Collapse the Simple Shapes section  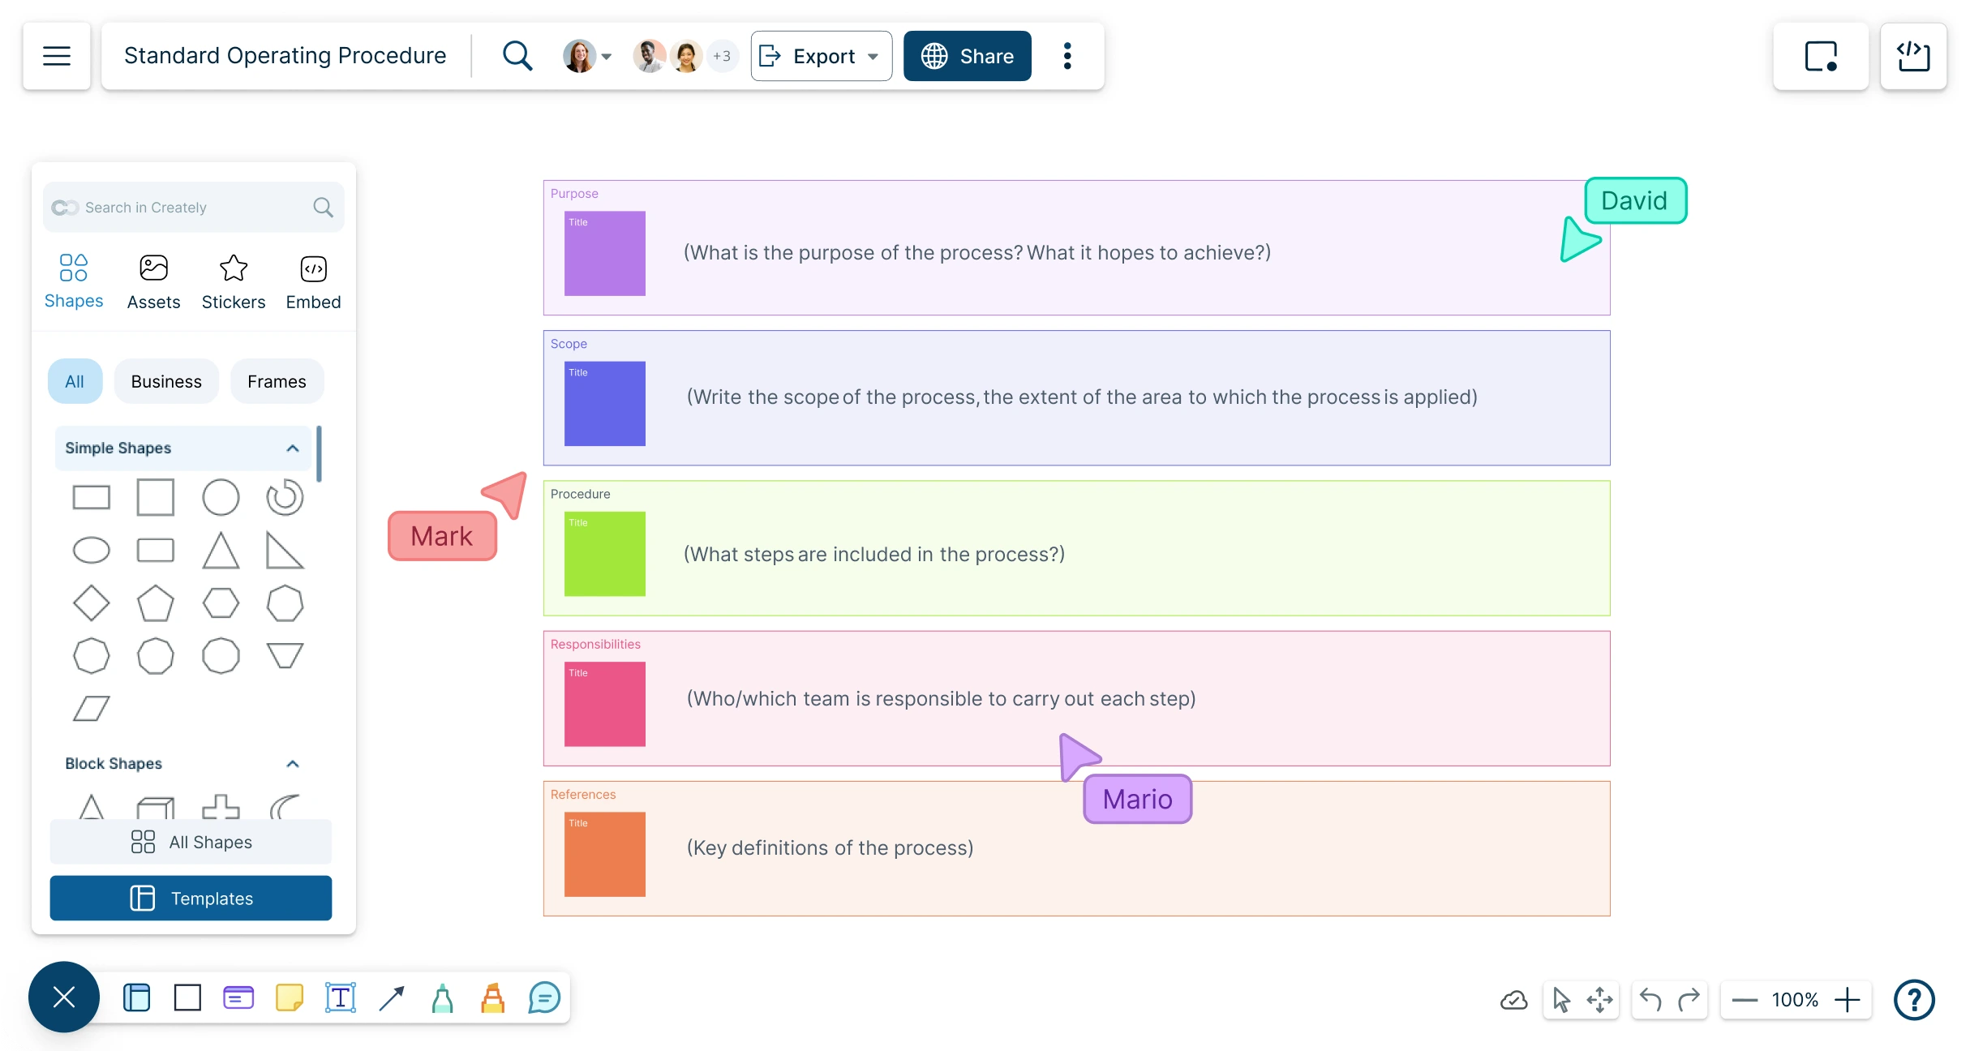click(292, 448)
